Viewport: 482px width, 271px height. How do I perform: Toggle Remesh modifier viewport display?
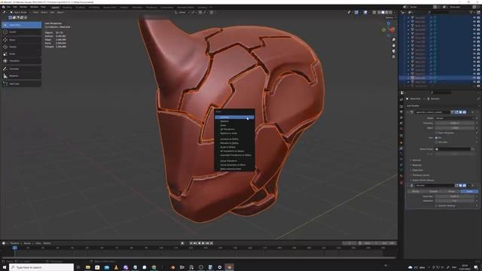tap(460, 185)
